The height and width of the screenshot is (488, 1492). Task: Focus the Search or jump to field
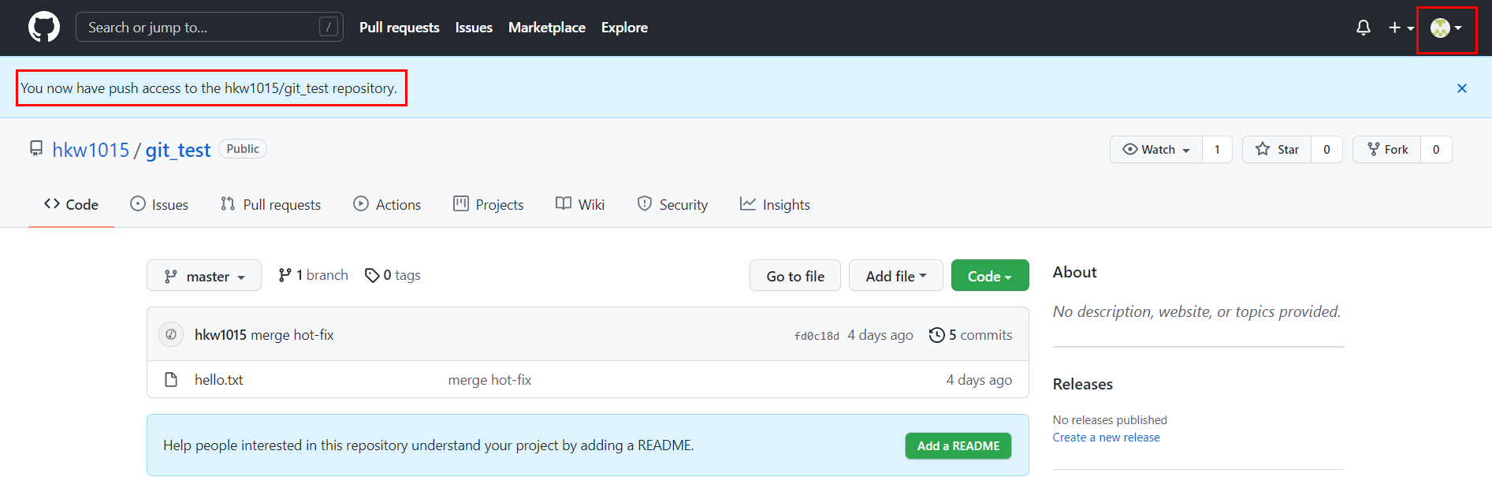click(x=210, y=28)
